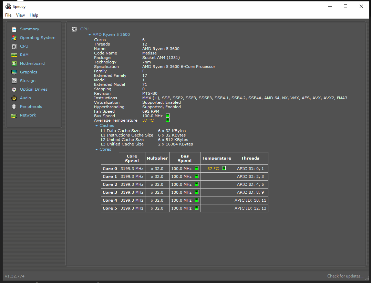Image resolution: width=371 pixels, height=283 pixels.
Task: Click the APIC ID: 12, 13 cell
Action: point(250,208)
